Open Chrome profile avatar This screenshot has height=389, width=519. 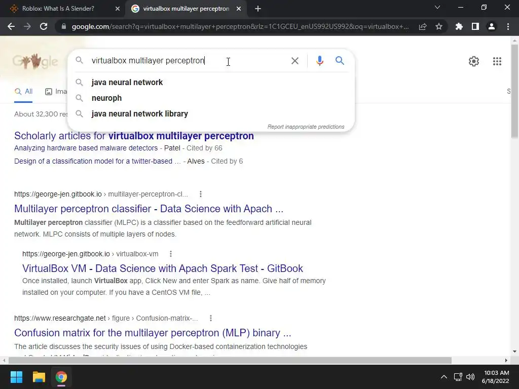pos(492,26)
